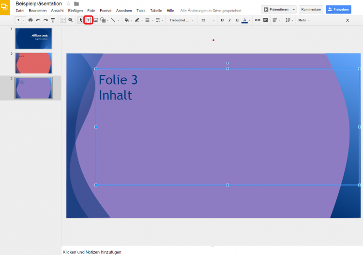Click the insert image icon
This screenshot has width=363, height=255.
(x=96, y=20)
